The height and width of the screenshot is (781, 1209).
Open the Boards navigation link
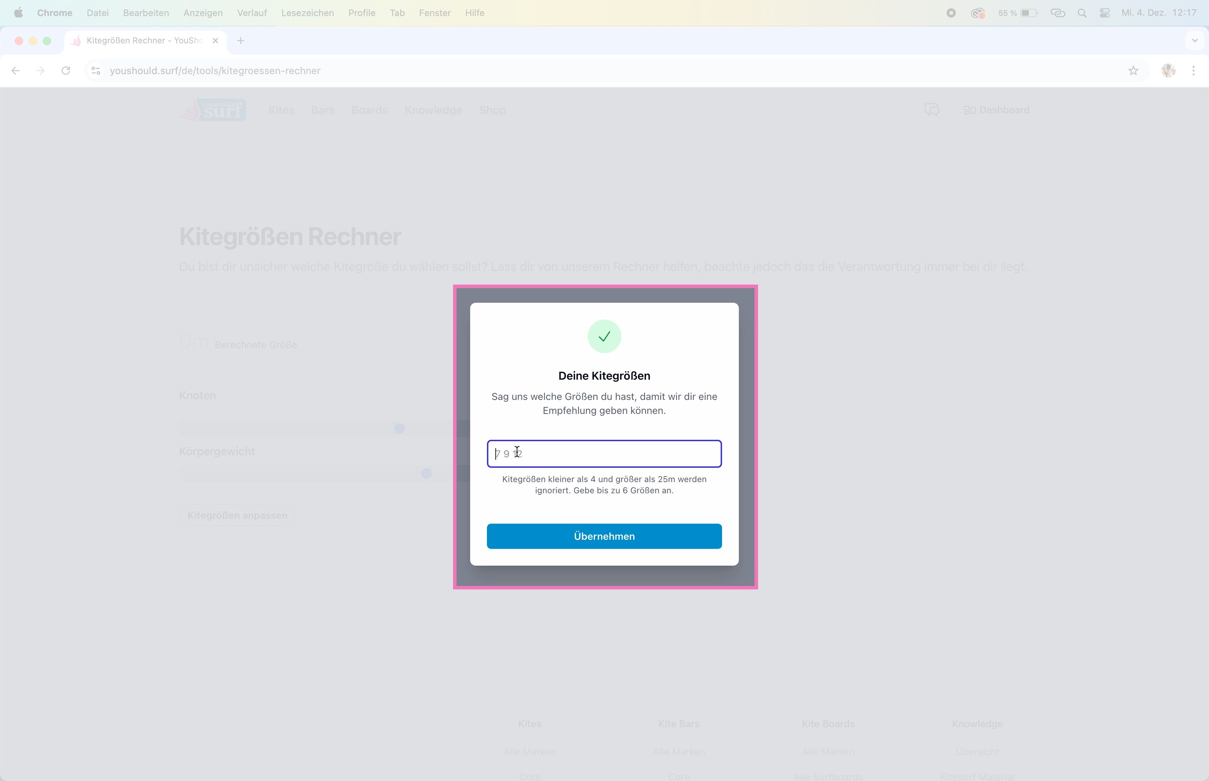(x=369, y=110)
